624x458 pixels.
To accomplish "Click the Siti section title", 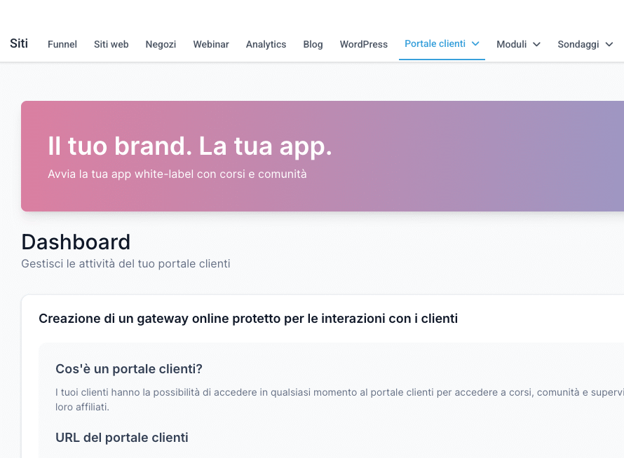I will 19,43.
